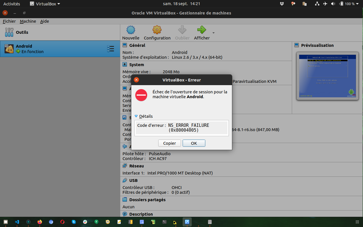Launch Firefox from the dock
The image size is (363, 227).
(40, 222)
